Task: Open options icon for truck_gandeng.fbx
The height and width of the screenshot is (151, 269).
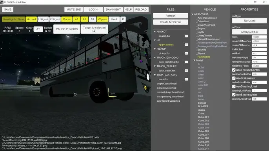Action: click(x=186, y=62)
